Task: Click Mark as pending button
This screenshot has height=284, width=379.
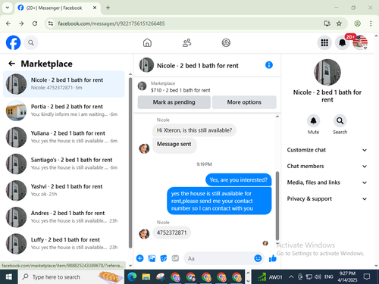Action: (174, 102)
